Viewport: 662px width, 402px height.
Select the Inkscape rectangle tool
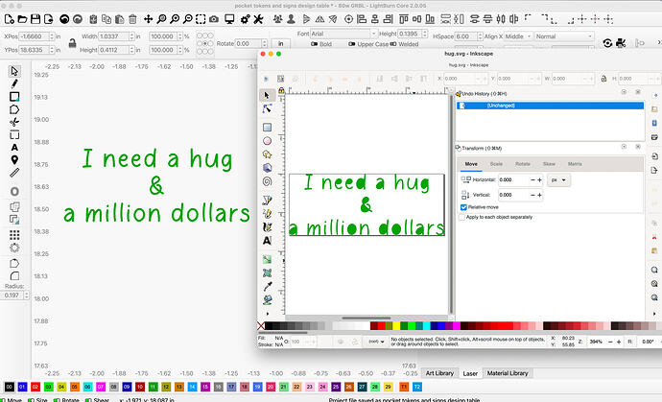[x=267, y=127]
